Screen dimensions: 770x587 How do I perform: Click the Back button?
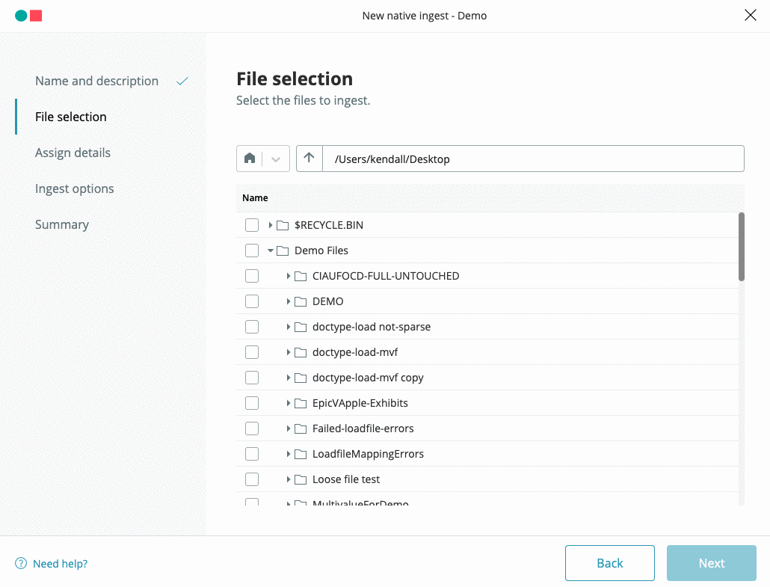[x=609, y=563]
